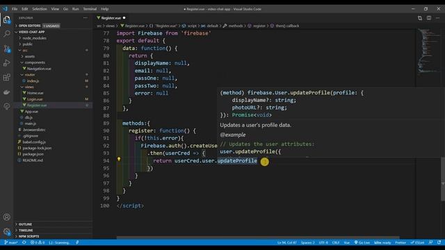Click the Ln 94 cursor position indicator
The height and width of the screenshot is (250, 445).
(x=287, y=242)
